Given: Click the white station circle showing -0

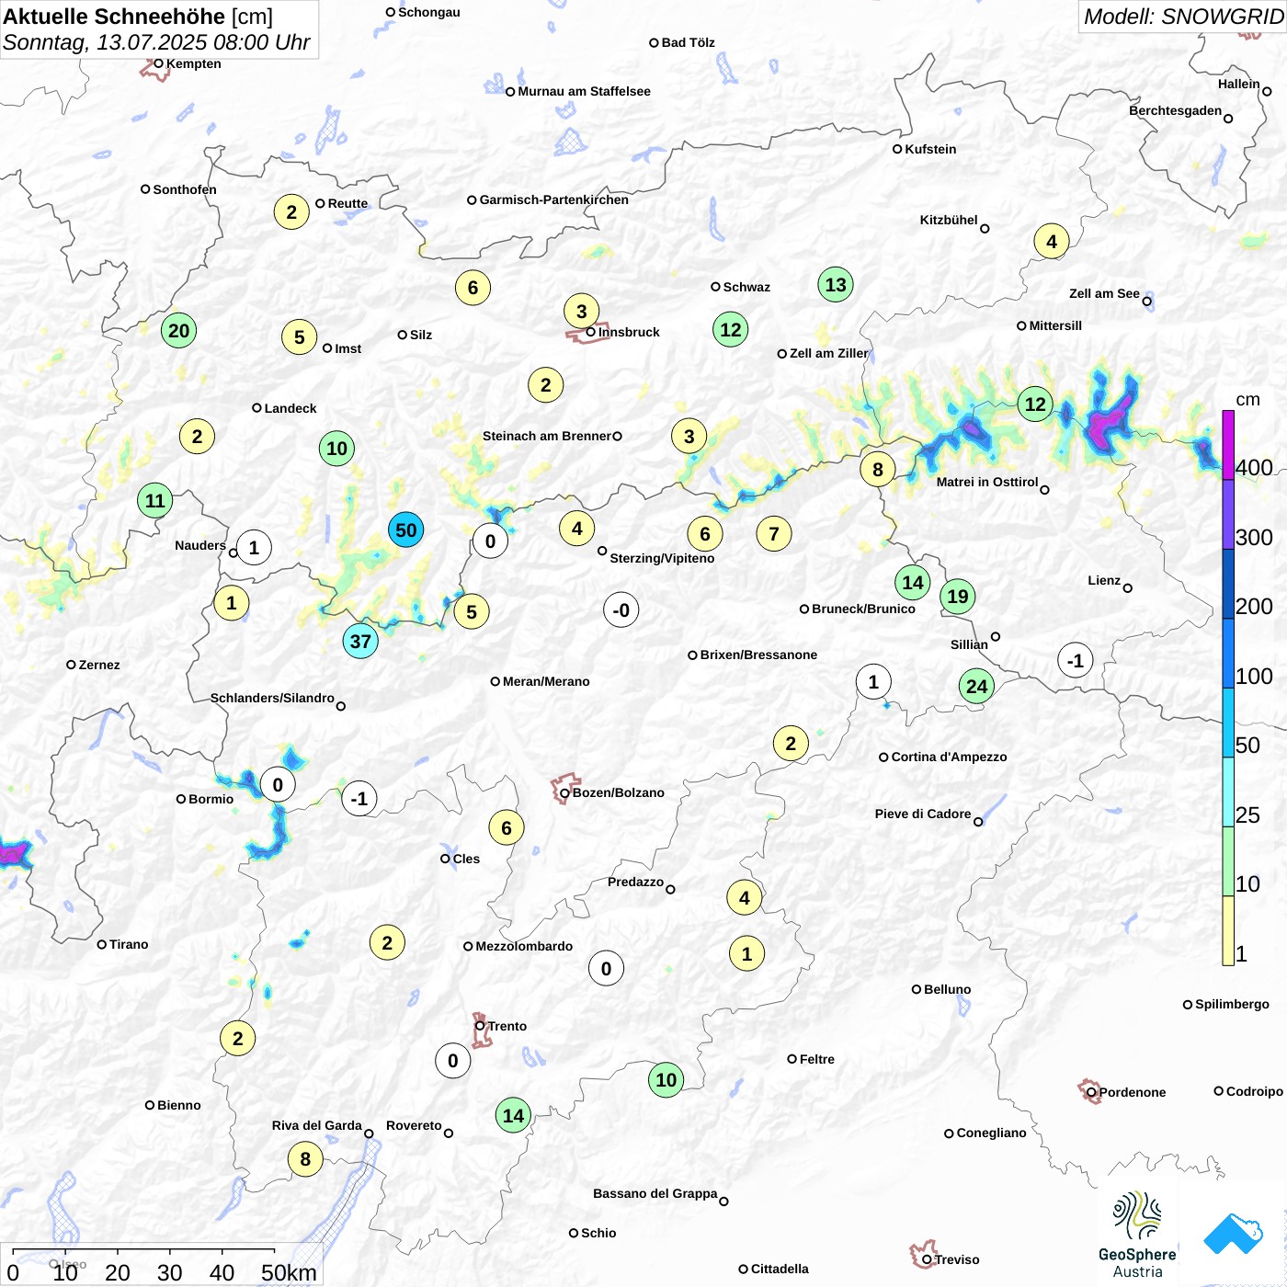Looking at the screenshot, I should 621,609.
